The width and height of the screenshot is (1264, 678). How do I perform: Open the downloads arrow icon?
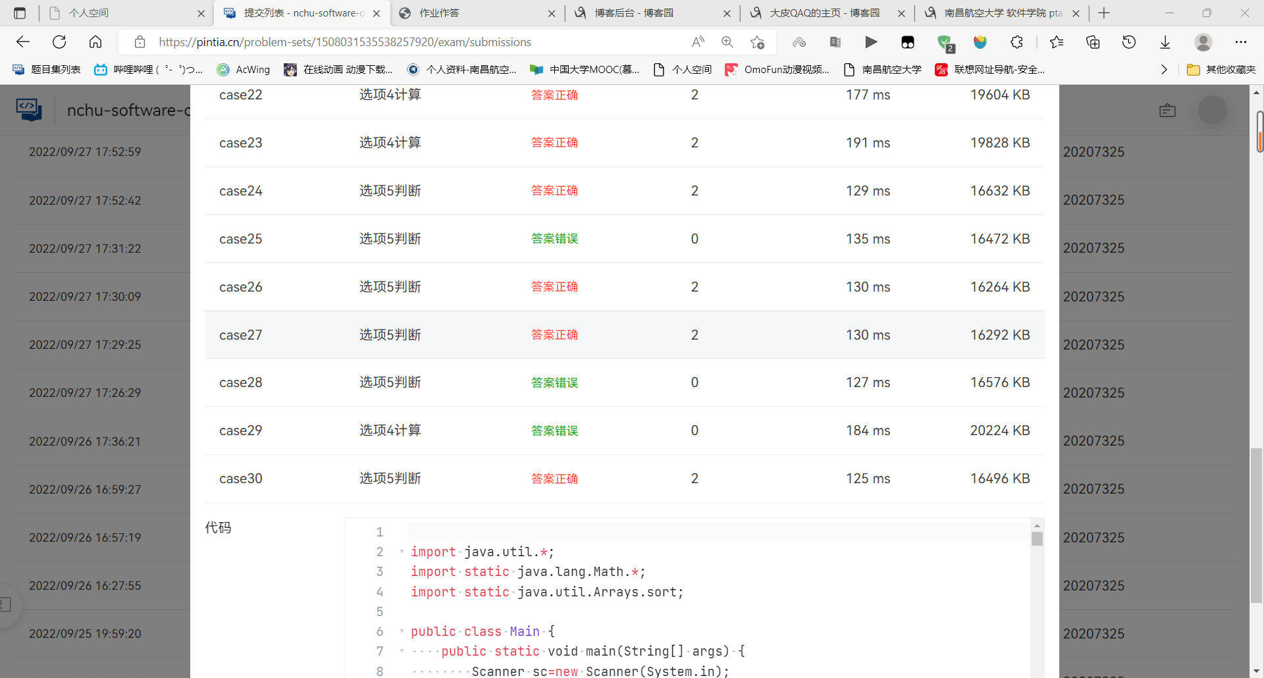(x=1165, y=42)
